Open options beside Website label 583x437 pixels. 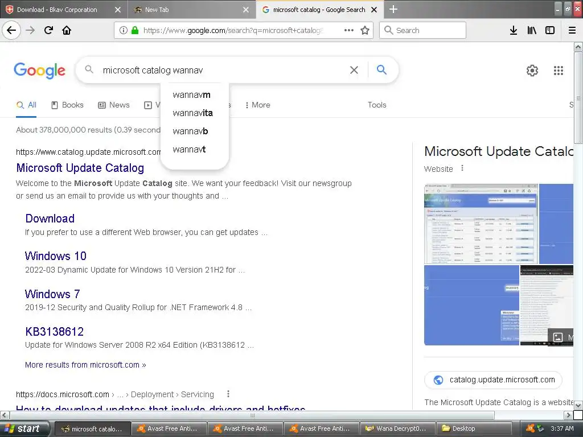point(462,168)
